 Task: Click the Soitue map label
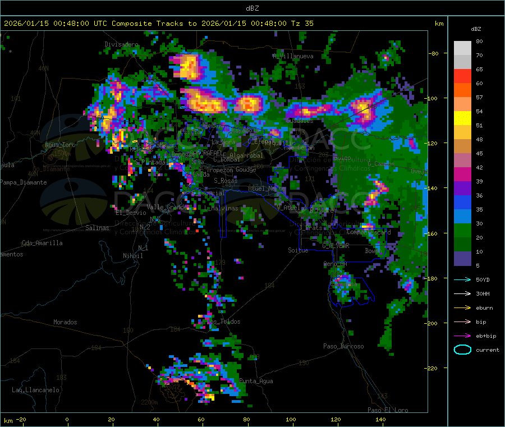click(298, 250)
